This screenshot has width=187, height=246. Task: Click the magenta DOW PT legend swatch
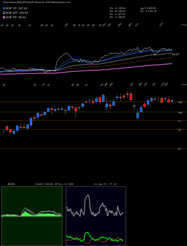(4, 17)
